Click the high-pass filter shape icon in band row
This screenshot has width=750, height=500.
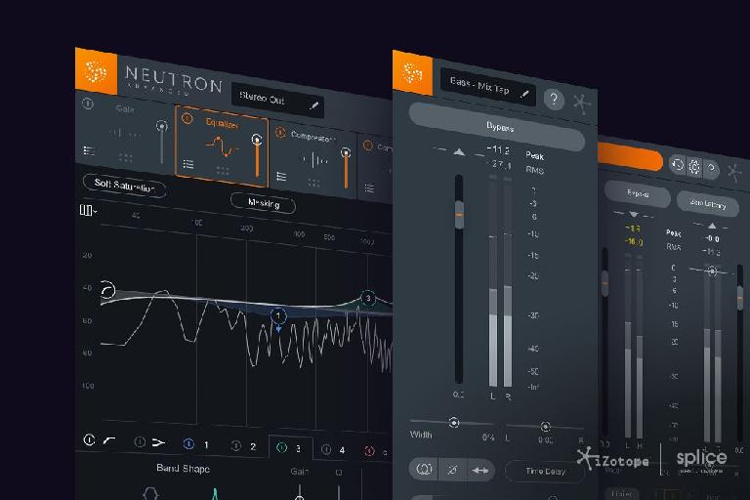click(109, 440)
